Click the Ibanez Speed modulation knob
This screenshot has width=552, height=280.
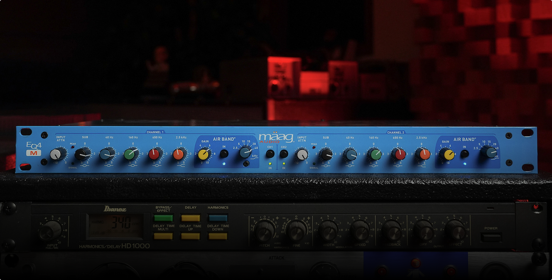[x=360, y=230]
